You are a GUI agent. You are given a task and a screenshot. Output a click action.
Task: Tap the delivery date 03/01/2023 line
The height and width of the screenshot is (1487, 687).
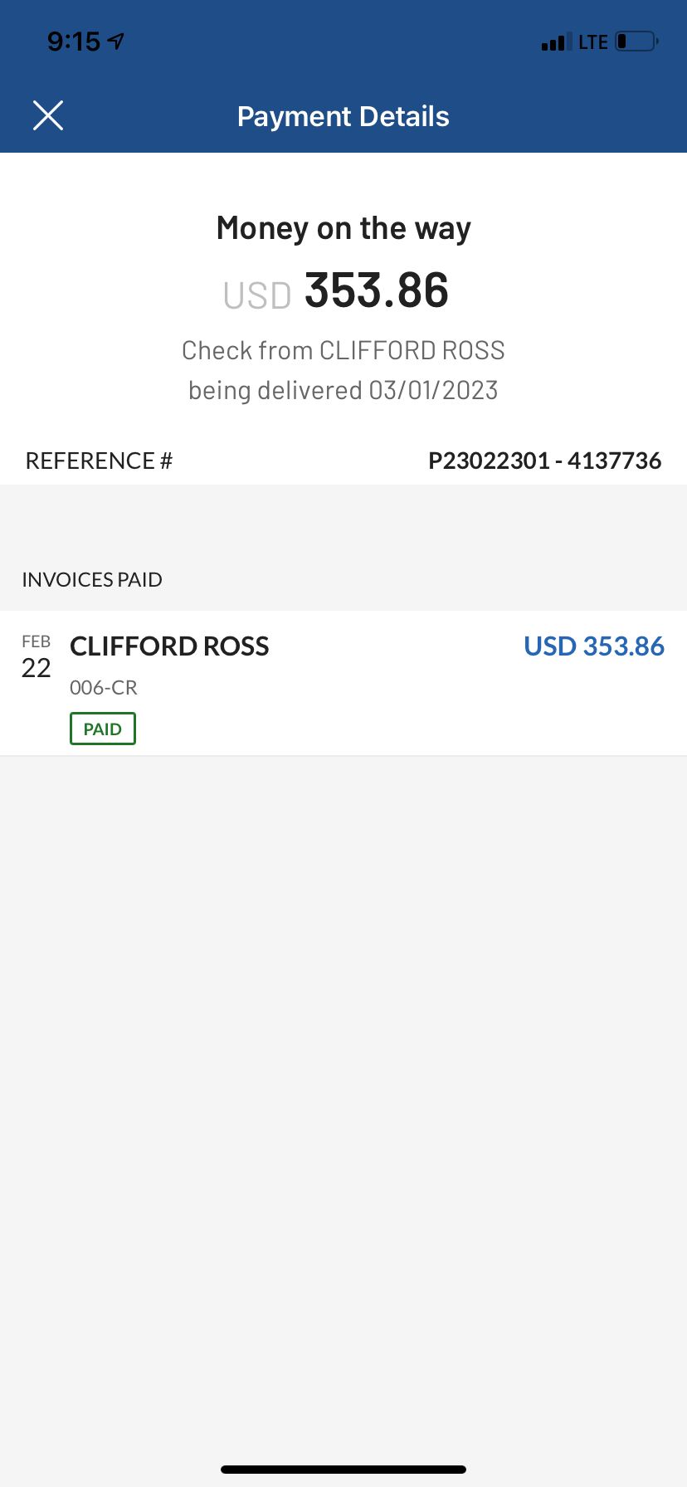(x=343, y=390)
